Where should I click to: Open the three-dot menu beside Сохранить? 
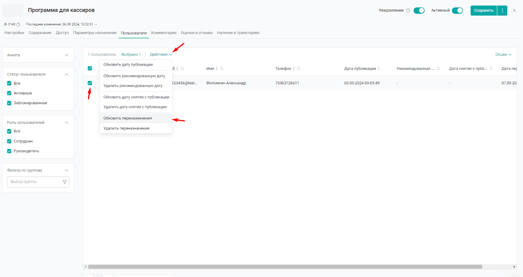pyautogui.click(x=502, y=10)
